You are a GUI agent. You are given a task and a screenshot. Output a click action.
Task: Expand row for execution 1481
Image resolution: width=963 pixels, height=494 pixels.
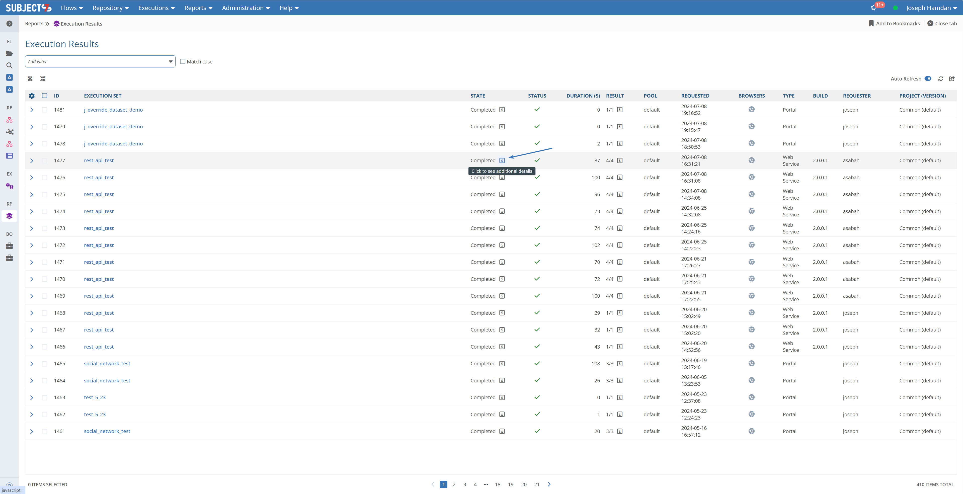(x=32, y=110)
